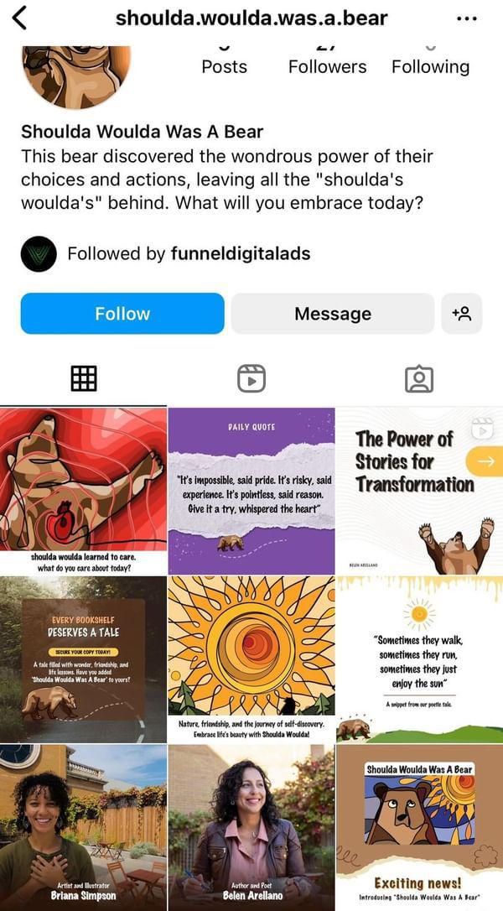Tap the yellow arrow on Power of Stories post
This screenshot has width=503, height=911.
(485, 461)
